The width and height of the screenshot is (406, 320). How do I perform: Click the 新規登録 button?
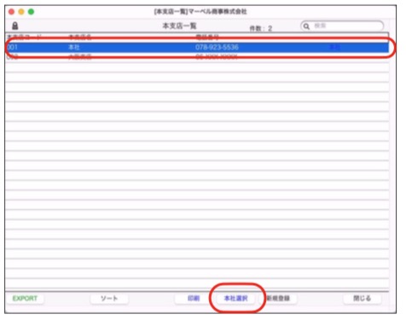tap(278, 299)
